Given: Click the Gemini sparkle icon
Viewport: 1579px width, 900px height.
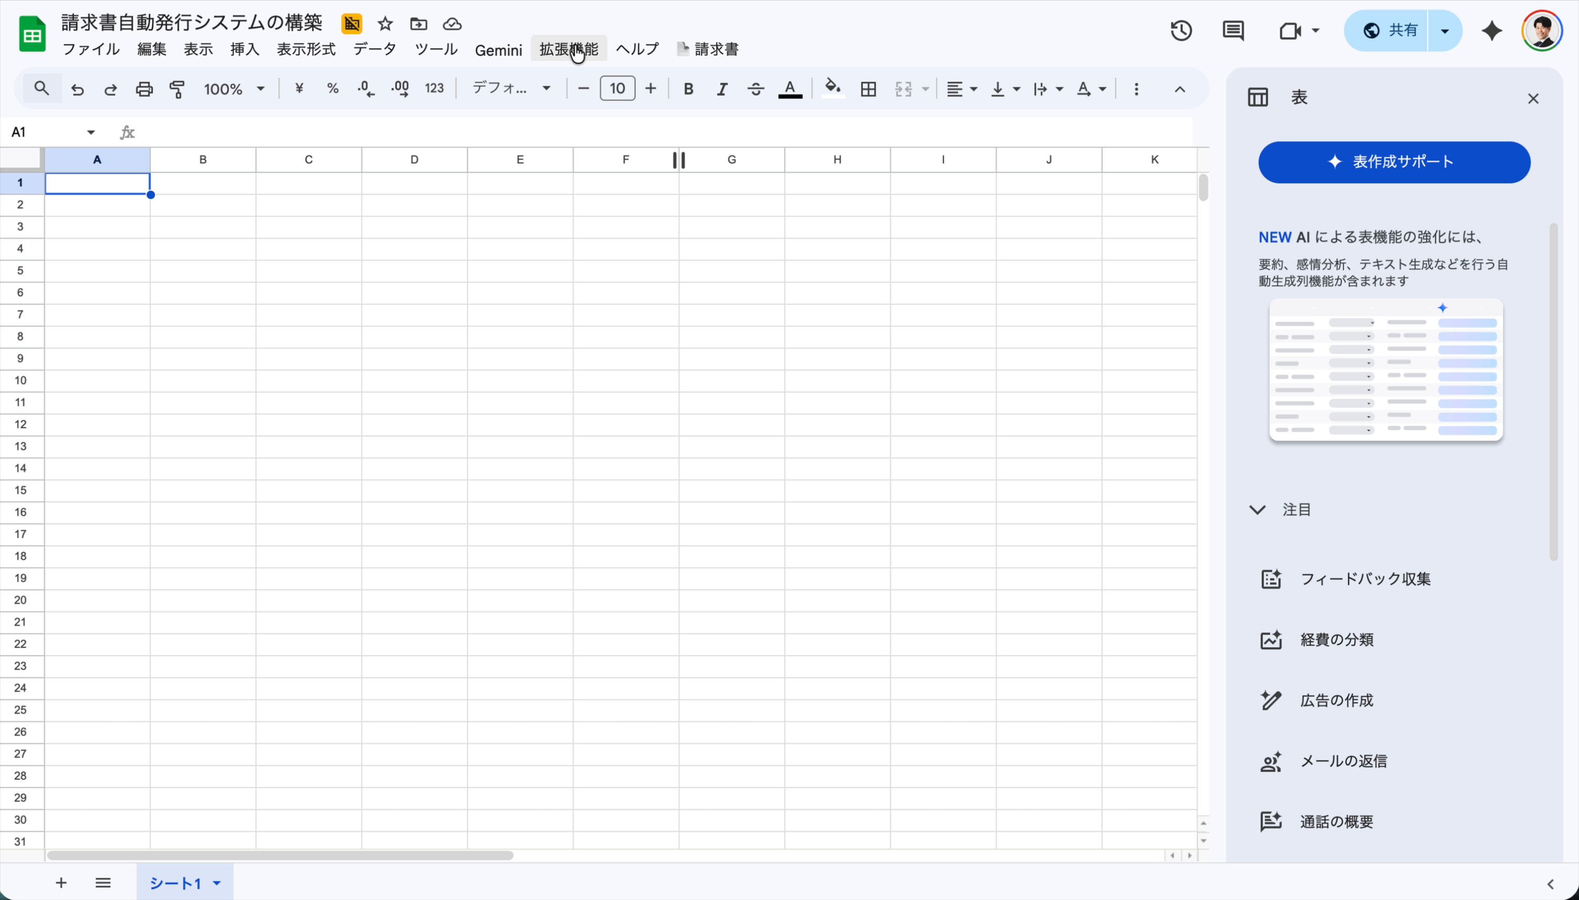Looking at the screenshot, I should 1492,31.
